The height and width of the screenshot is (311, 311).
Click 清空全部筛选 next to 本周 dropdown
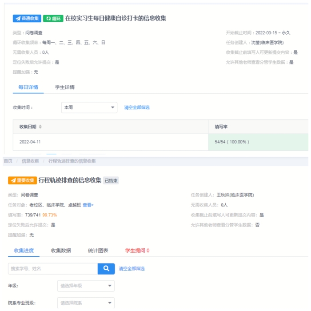137,108
